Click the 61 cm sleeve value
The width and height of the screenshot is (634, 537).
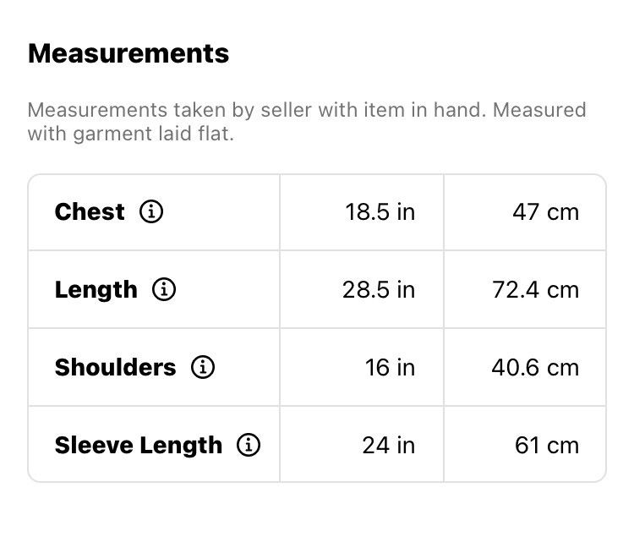point(547,446)
